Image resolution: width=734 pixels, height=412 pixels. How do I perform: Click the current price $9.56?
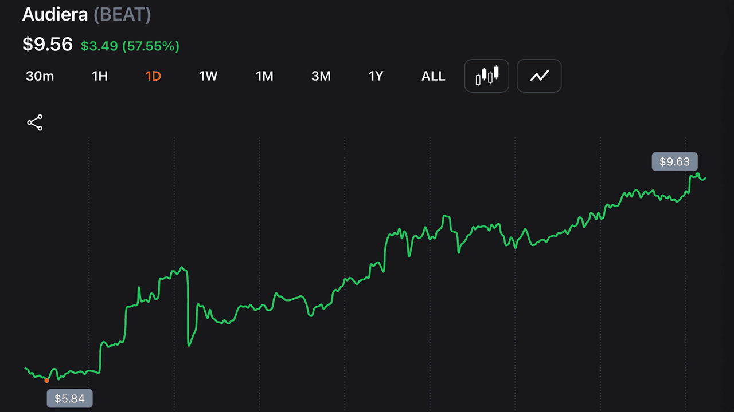(48, 44)
